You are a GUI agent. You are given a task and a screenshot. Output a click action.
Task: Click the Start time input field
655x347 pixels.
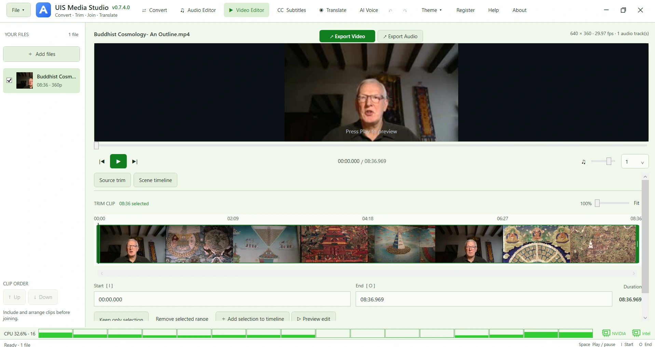[222, 299]
